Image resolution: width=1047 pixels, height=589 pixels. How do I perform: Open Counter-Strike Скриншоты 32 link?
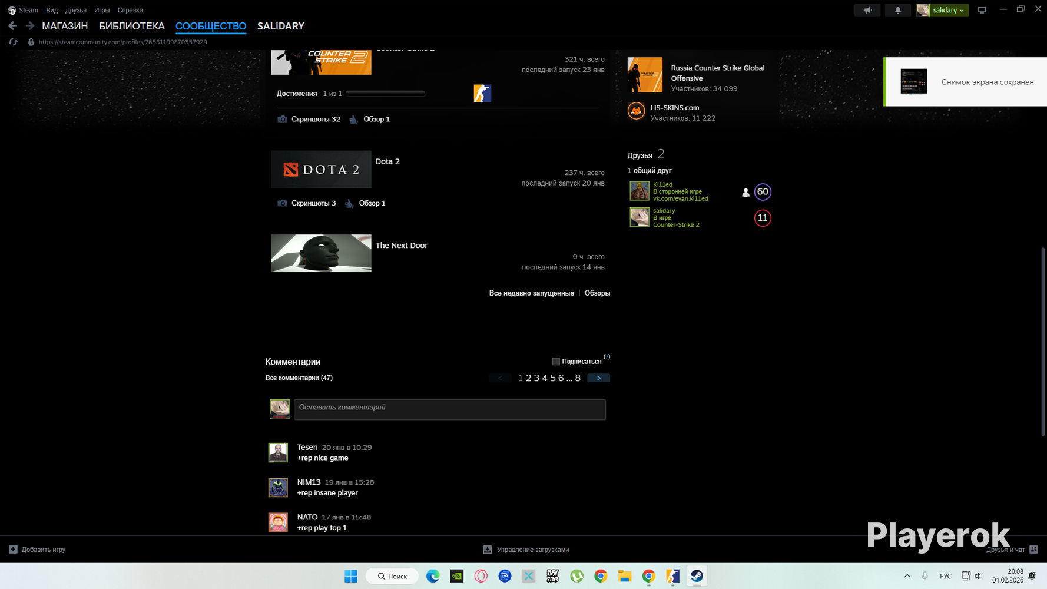pos(316,119)
